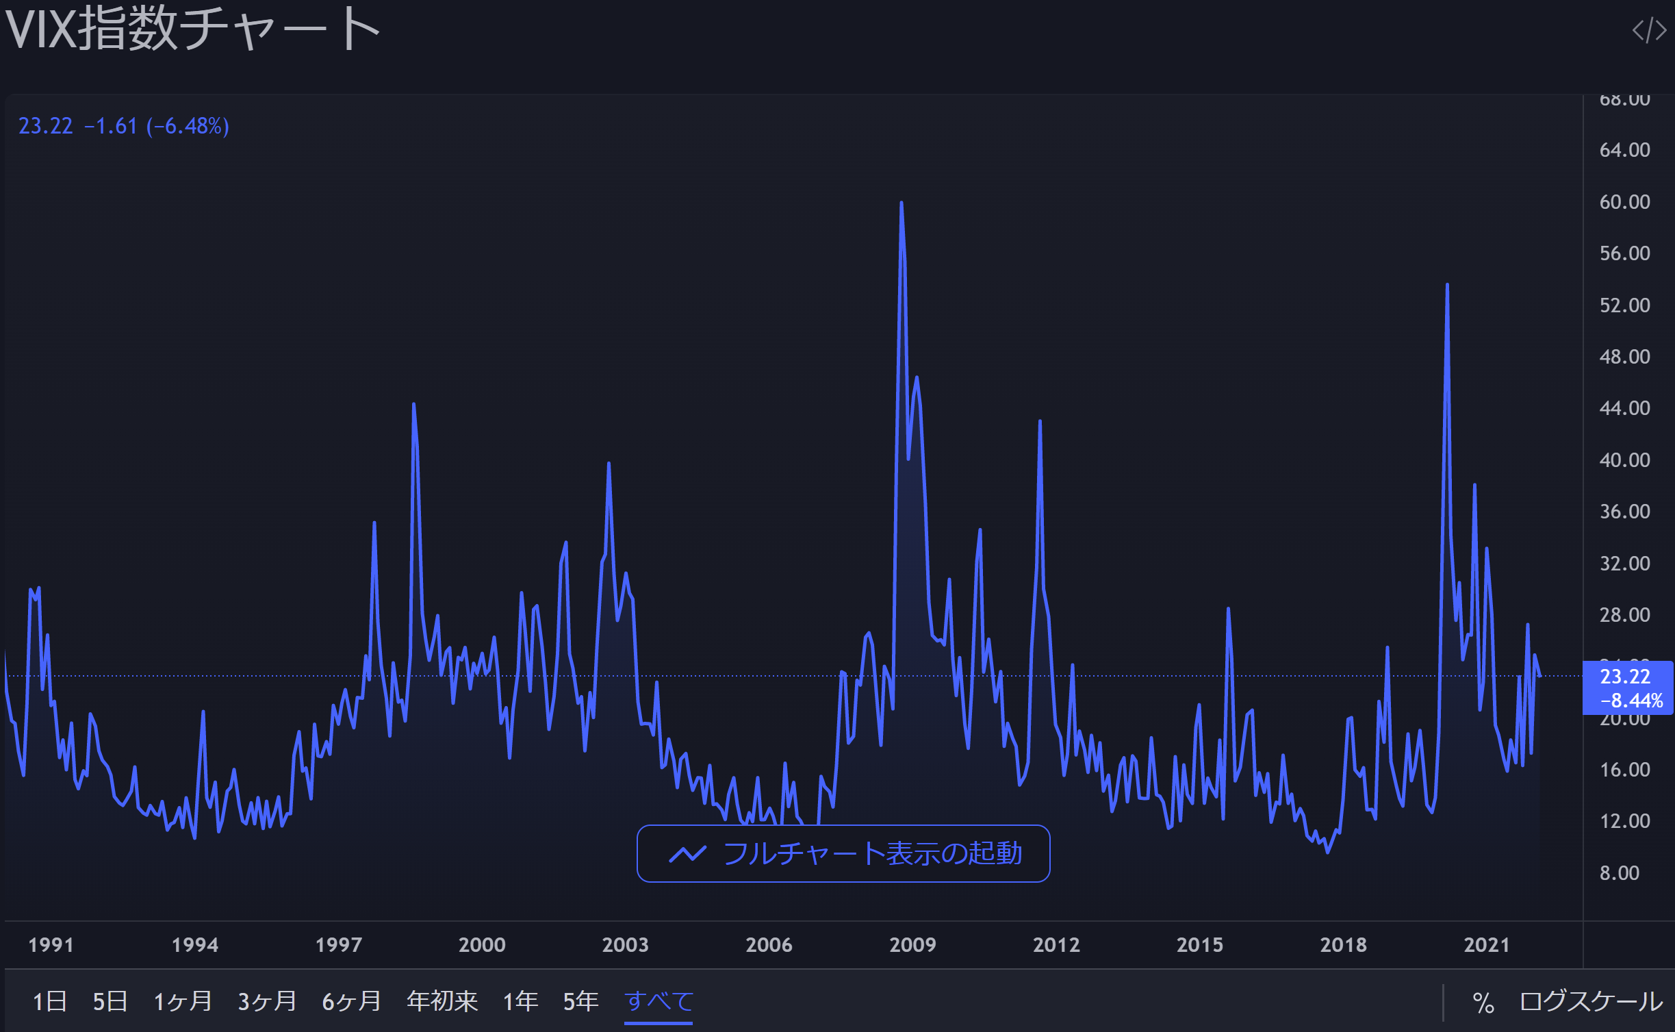This screenshot has height=1032, width=1675.
Task: Toggle percent scale mode
Action: click(1483, 1003)
